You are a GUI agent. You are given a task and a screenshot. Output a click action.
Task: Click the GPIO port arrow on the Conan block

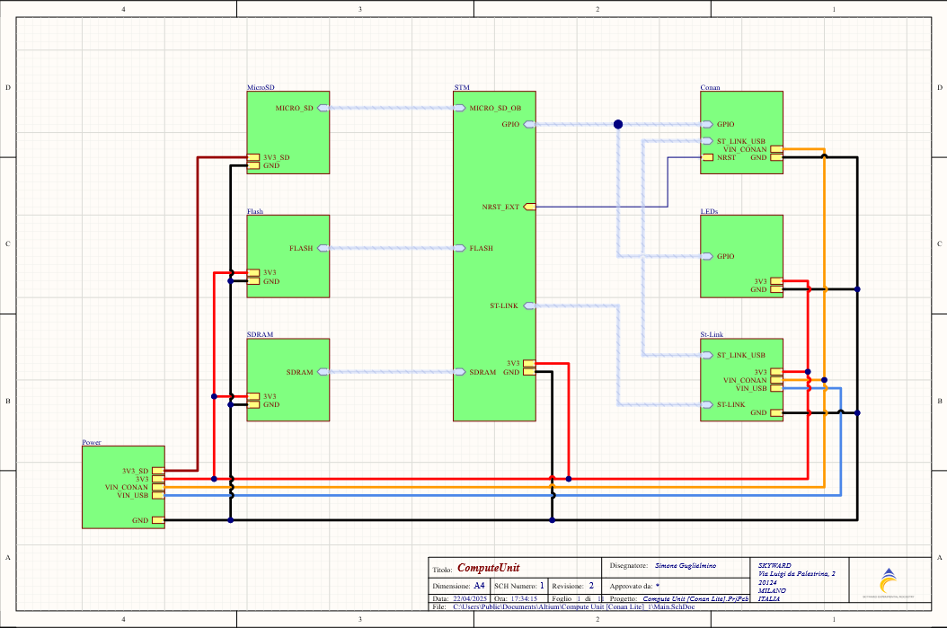[706, 124]
